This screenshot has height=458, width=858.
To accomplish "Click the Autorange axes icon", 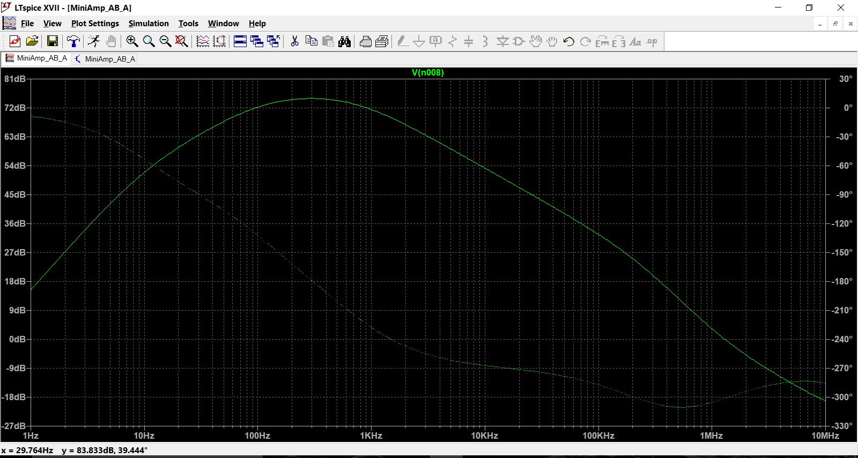I will point(203,41).
